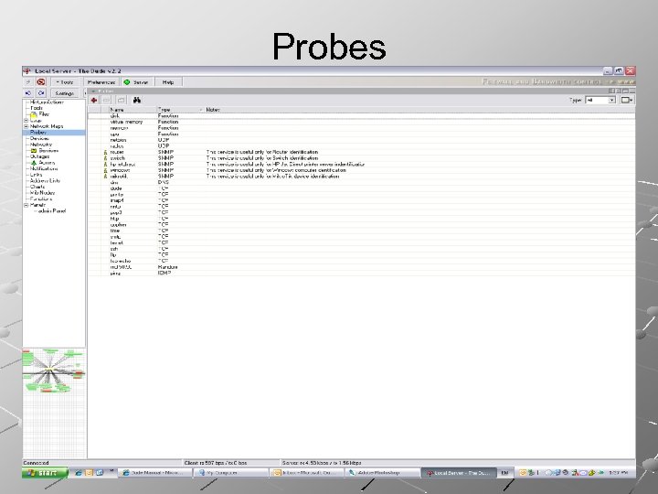Open the Type filter dropdown

[600, 100]
